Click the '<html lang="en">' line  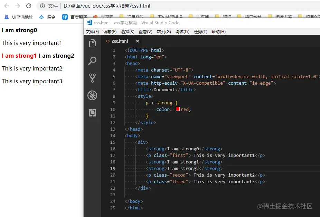click(x=146, y=57)
